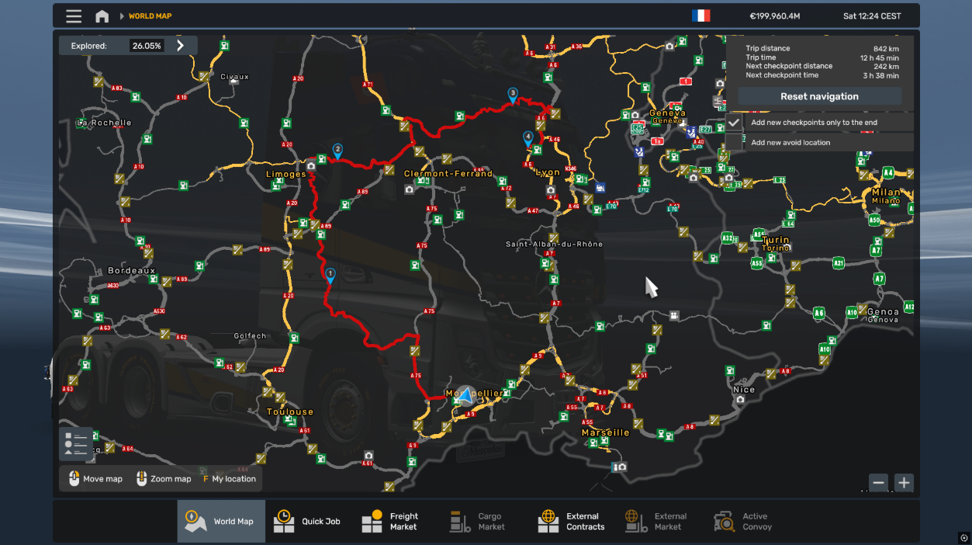Open the map legend panel
This screenshot has width=972, height=545.
point(76,444)
